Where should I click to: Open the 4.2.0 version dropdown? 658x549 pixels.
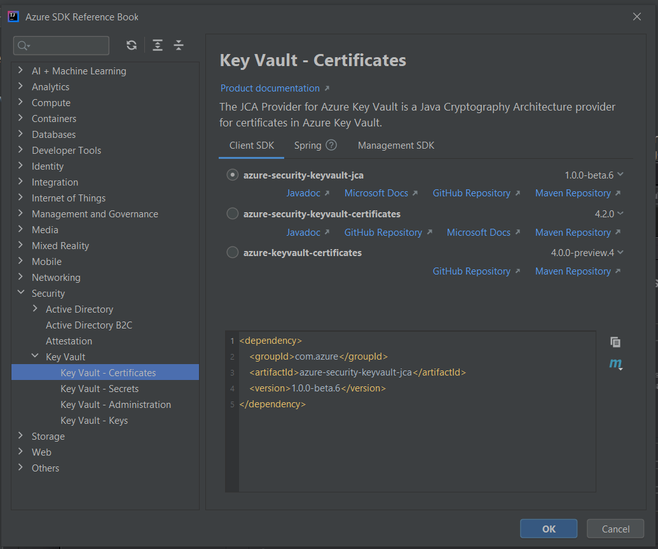[620, 213]
